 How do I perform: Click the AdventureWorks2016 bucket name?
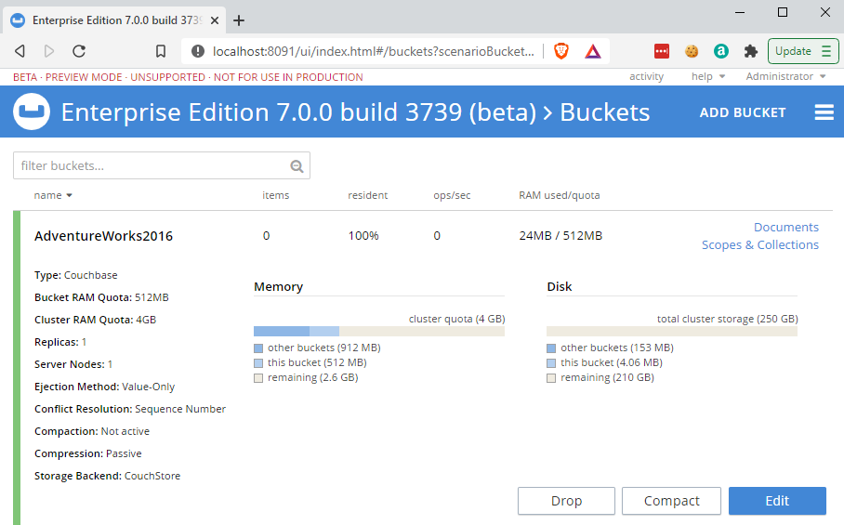click(x=103, y=236)
